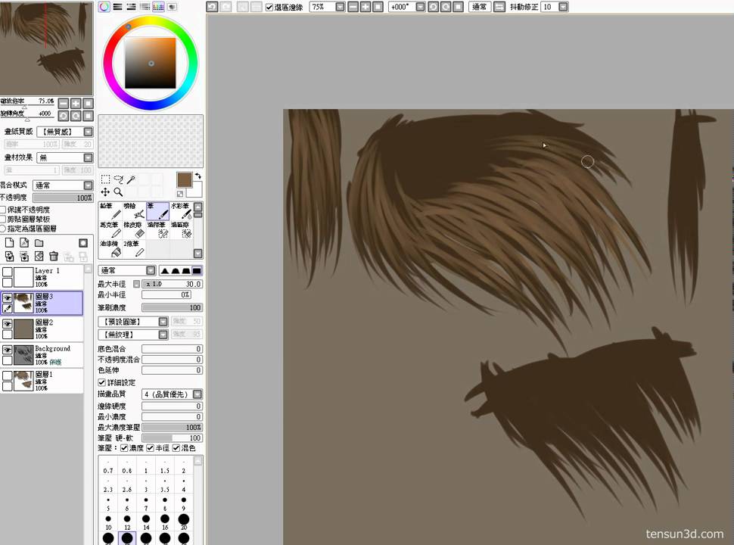Image resolution: width=734 pixels, height=545 pixels.
Task: Click the foreground brown color swatch
Action: click(x=185, y=180)
